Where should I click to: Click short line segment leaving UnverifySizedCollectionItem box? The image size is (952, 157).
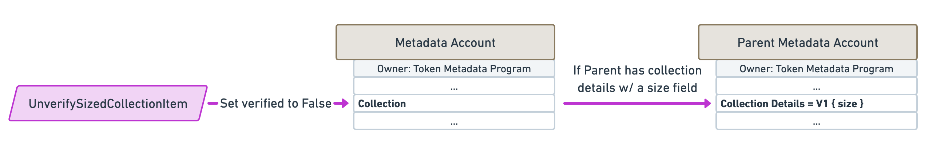[213, 104]
